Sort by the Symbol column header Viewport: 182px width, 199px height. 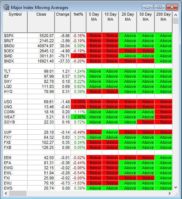(15, 22)
